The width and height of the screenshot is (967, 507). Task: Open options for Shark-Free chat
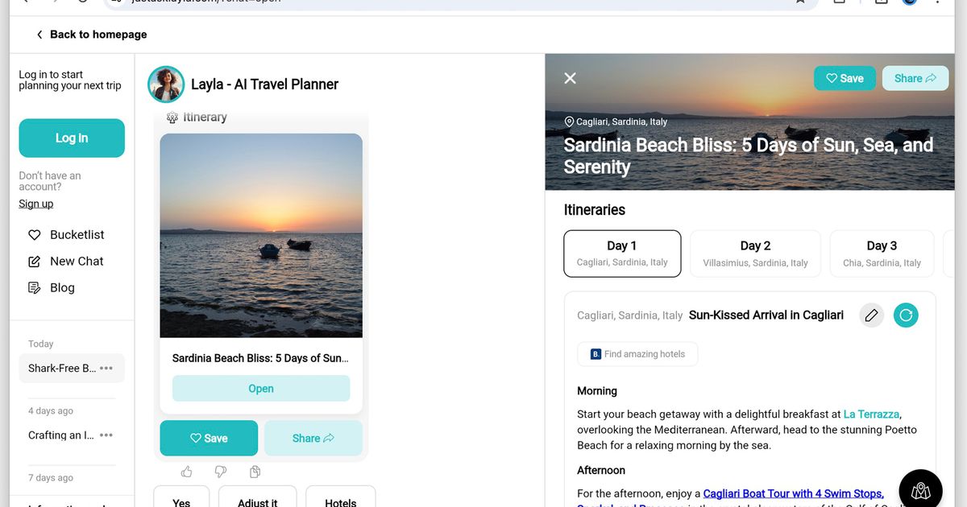coord(106,369)
